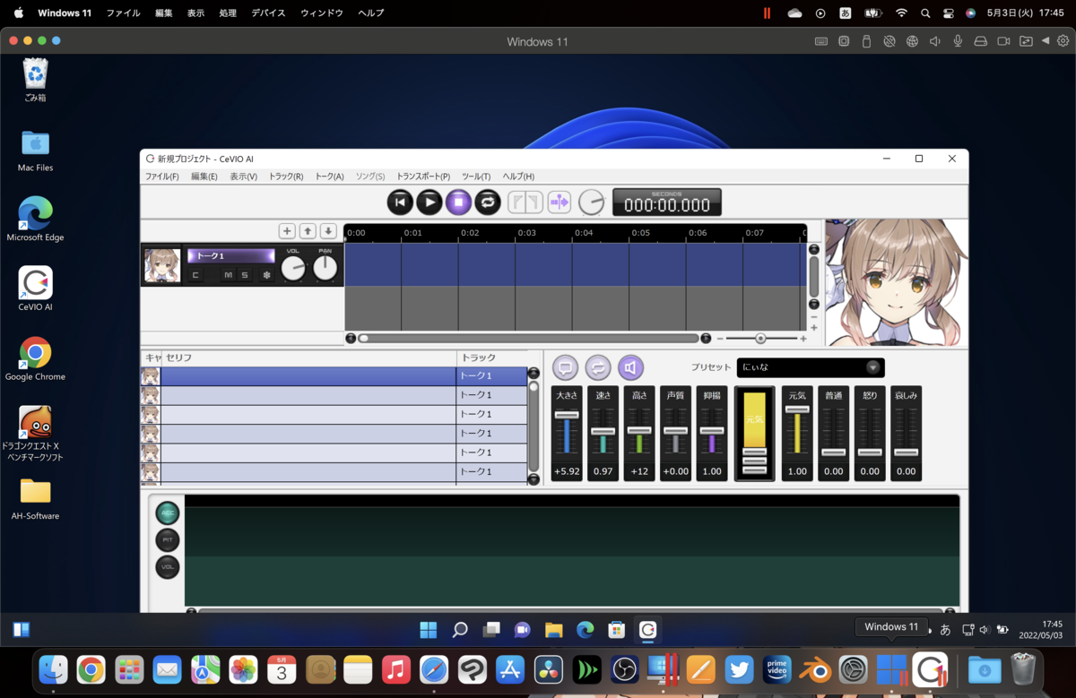1076x698 pixels.
Task: Adjust the 速さ speed slider
Action: (x=603, y=432)
